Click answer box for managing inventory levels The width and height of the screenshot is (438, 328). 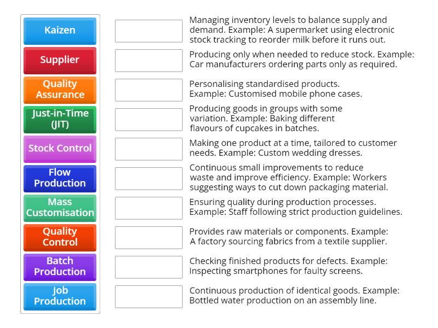pyautogui.click(x=148, y=31)
